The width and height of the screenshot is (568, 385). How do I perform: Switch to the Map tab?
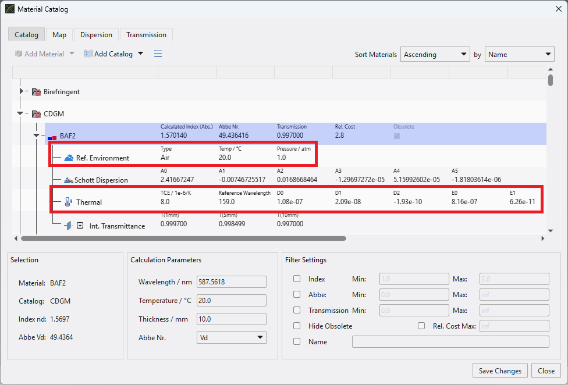pos(59,35)
